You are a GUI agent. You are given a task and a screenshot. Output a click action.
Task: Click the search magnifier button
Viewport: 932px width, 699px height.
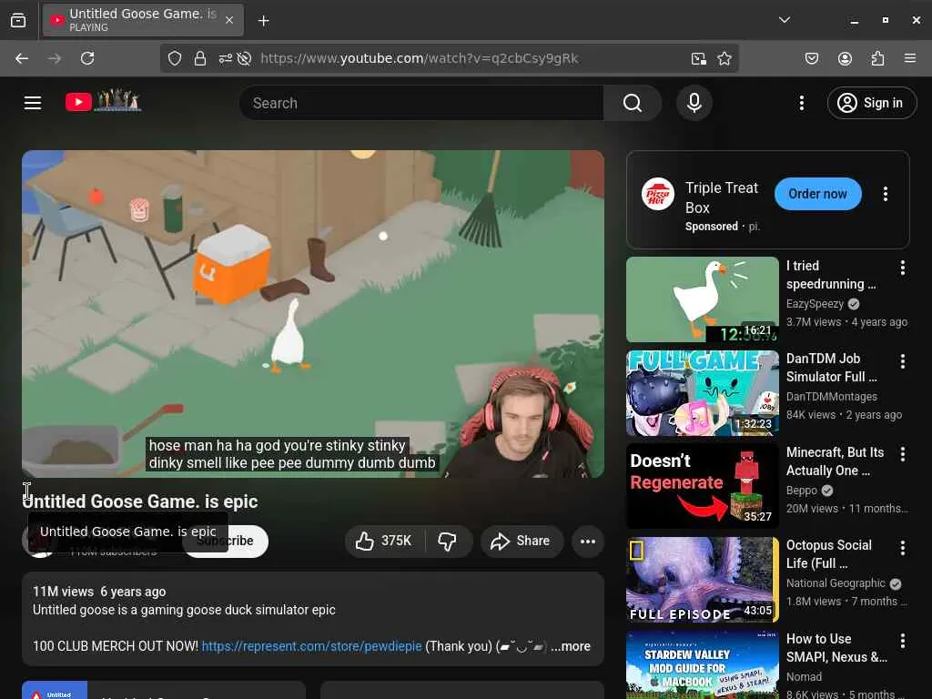(633, 103)
